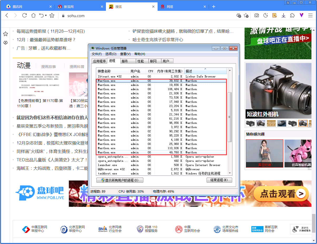Click 显示所有用户的进程 button
The width and height of the screenshot is (317, 244).
coord(120,180)
